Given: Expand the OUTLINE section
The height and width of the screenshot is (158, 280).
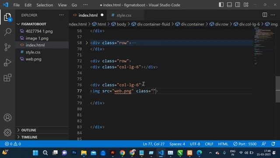Looking at the screenshot, I should (x=28, y=130).
